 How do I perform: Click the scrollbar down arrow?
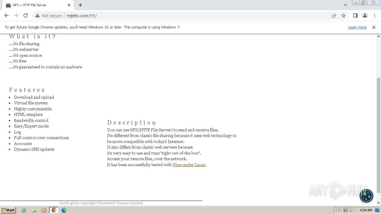[x=379, y=203]
